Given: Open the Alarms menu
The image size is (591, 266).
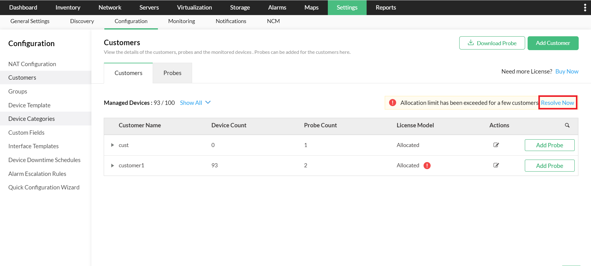Looking at the screenshot, I should click(x=277, y=7).
